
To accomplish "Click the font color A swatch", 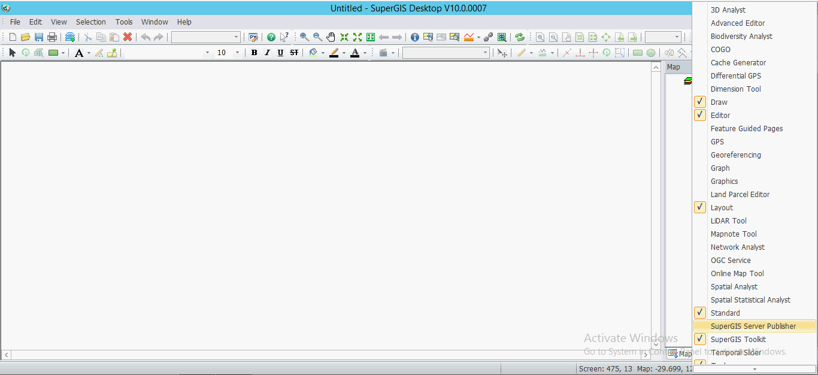I will 355,53.
